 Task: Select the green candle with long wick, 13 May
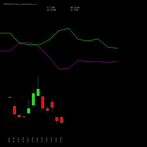(38, 92)
